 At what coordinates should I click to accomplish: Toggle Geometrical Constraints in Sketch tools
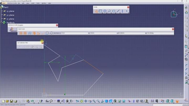(34, 33)
